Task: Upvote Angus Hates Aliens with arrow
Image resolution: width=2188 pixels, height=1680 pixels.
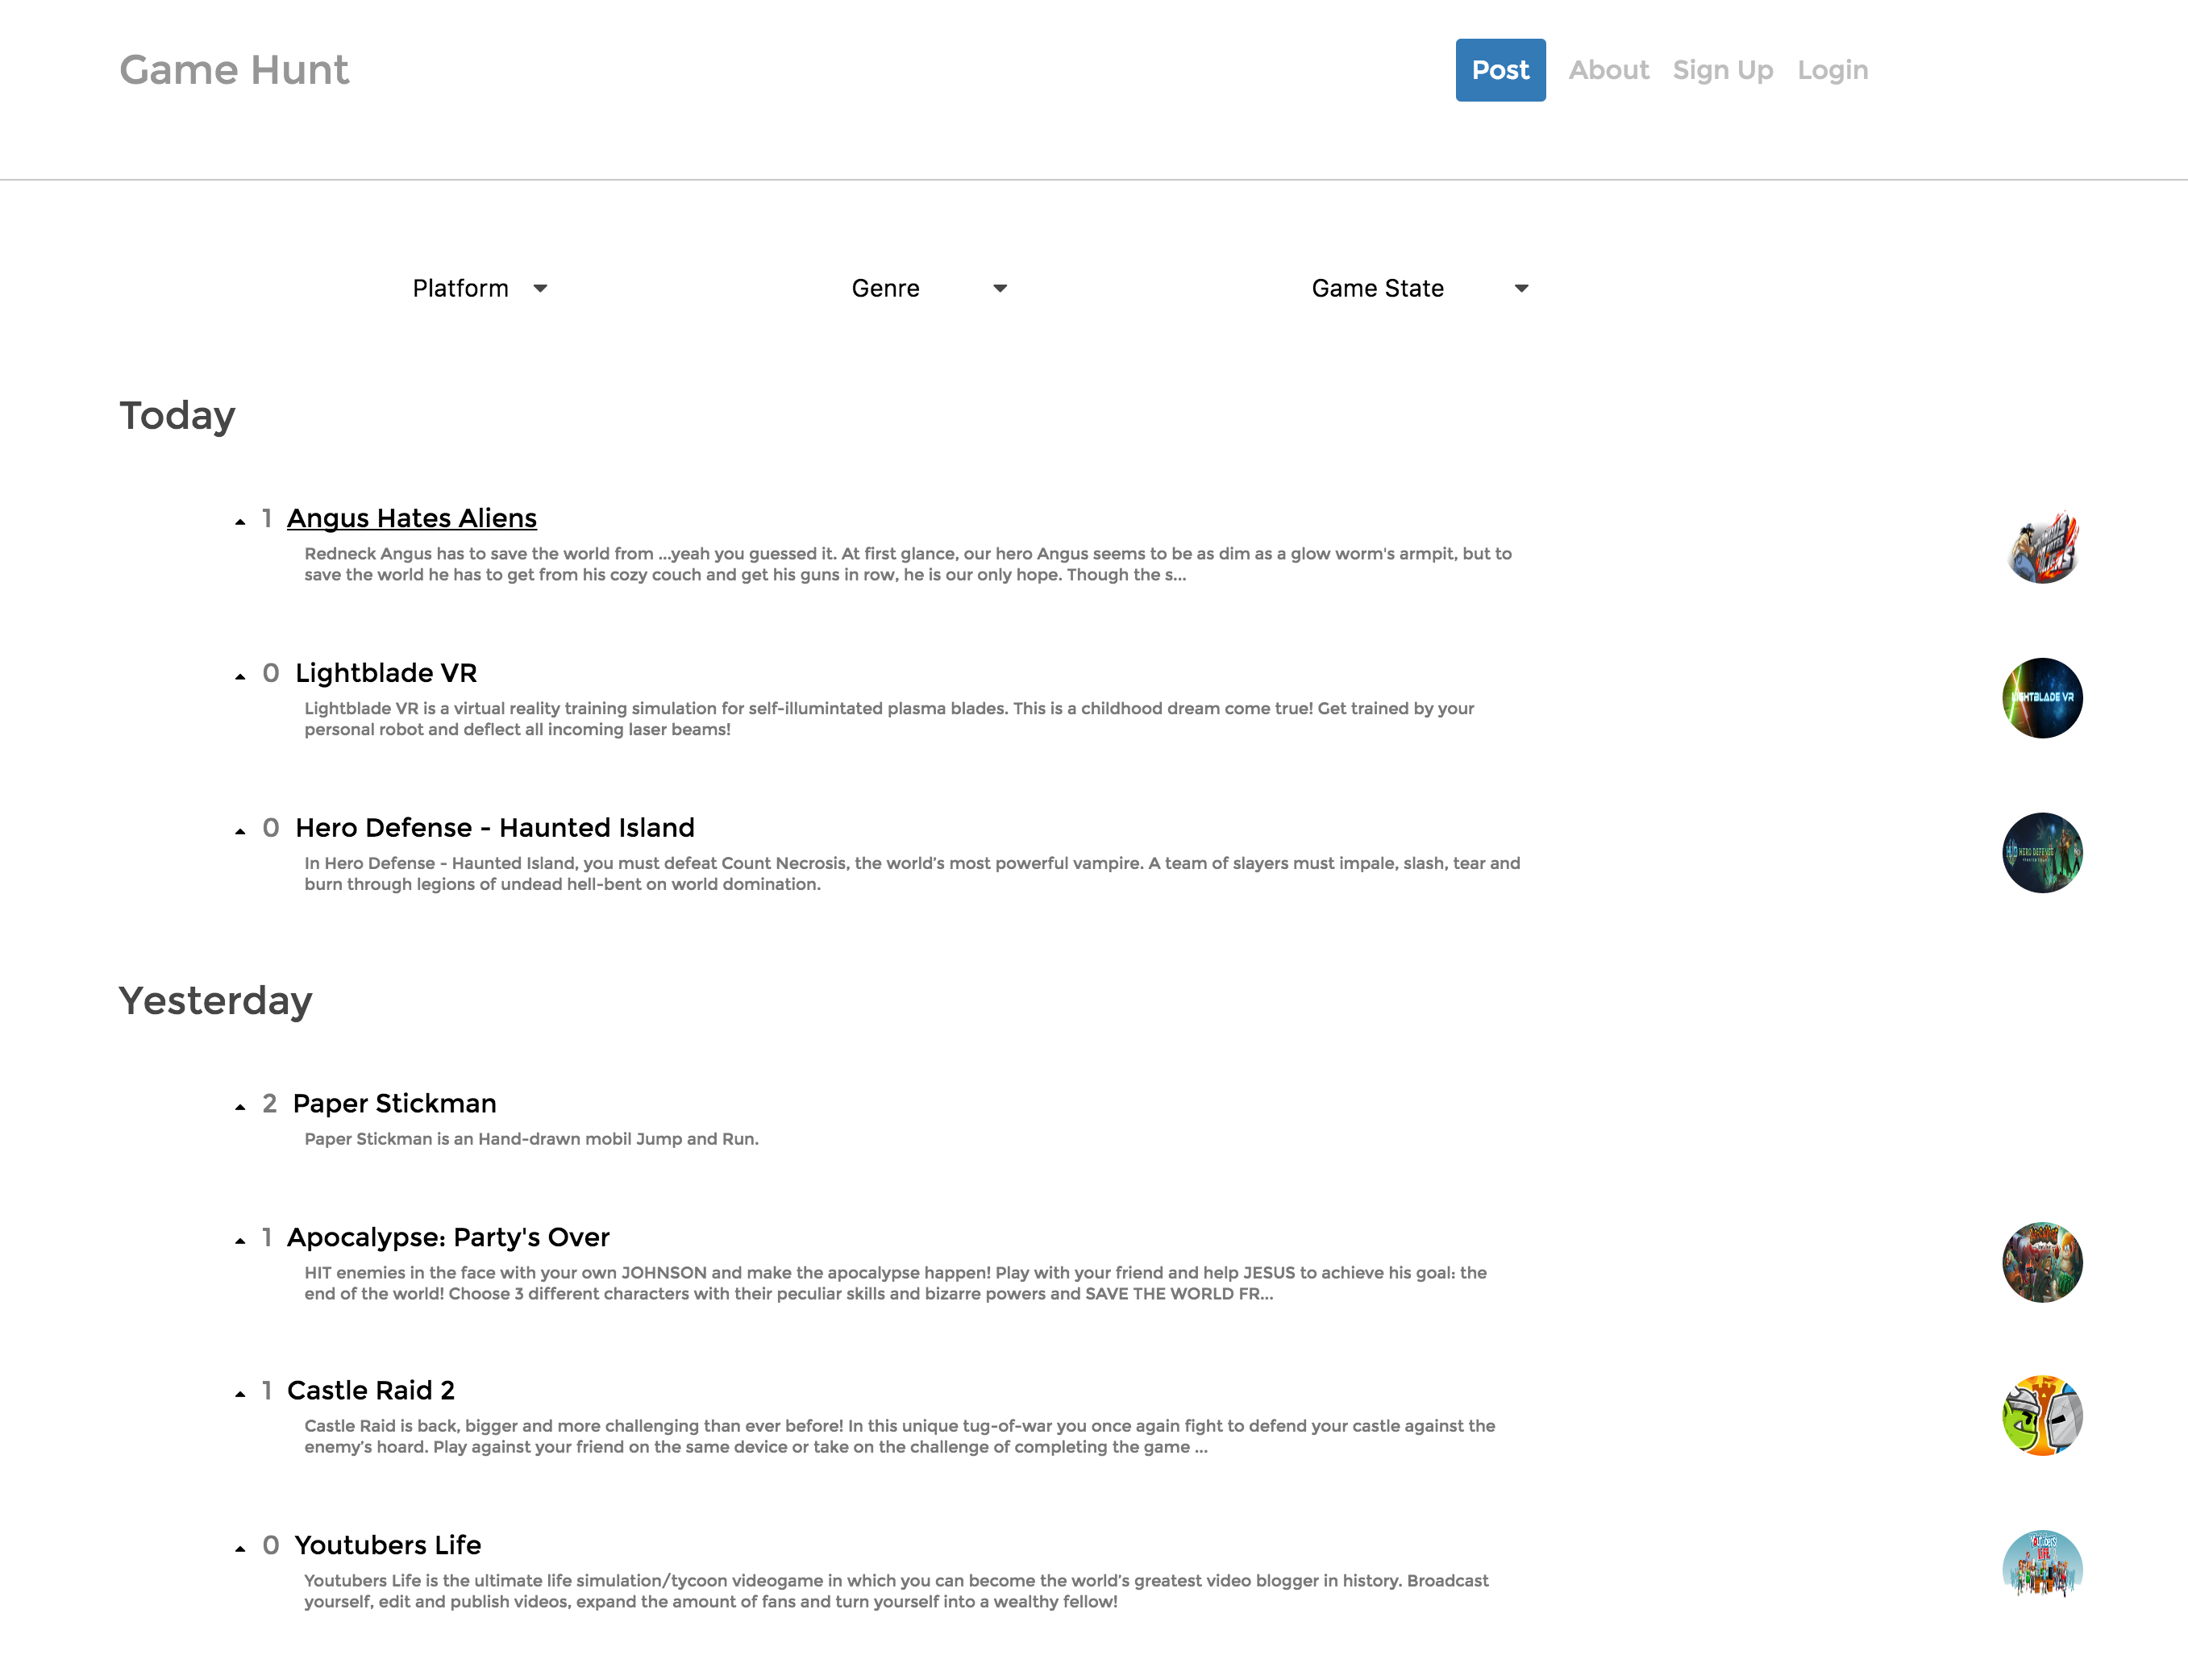Action: pyautogui.click(x=240, y=521)
